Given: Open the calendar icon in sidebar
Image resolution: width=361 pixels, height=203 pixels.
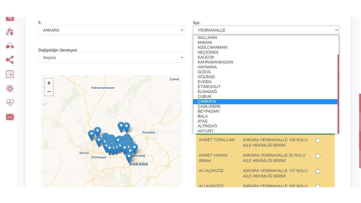Looking at the screenshot, I should tap(10, 74).
